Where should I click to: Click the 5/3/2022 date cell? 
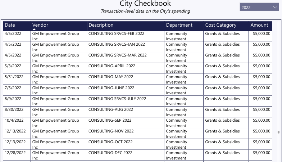coord(17,68)
